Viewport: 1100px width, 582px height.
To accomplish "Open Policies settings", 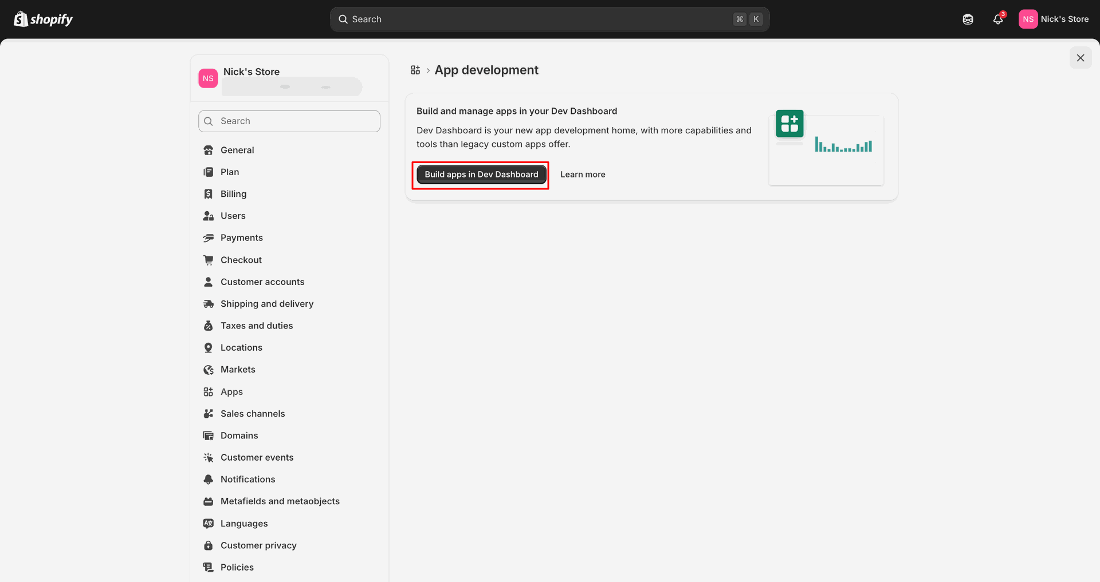I will [237, 567].
